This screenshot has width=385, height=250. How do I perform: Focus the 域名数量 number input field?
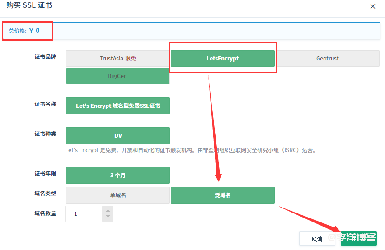pos(84,214)
